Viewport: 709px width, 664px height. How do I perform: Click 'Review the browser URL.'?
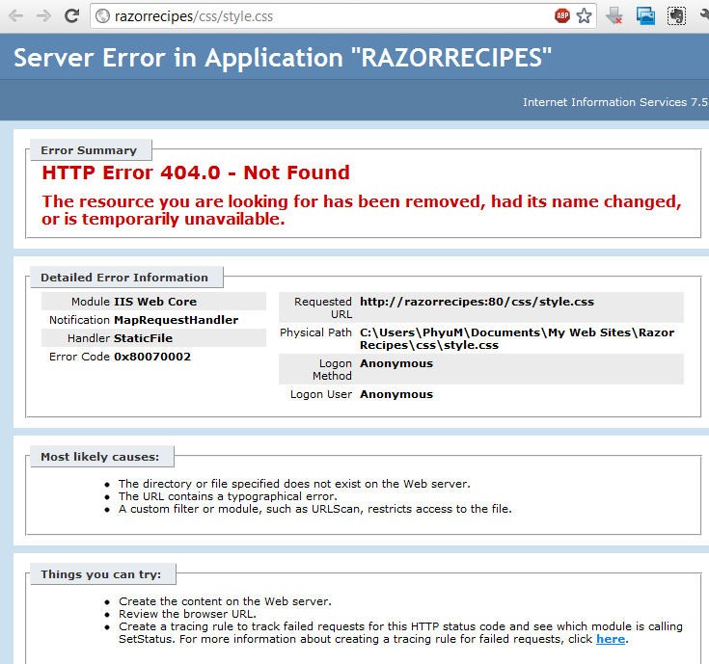[x=188, y=614]
